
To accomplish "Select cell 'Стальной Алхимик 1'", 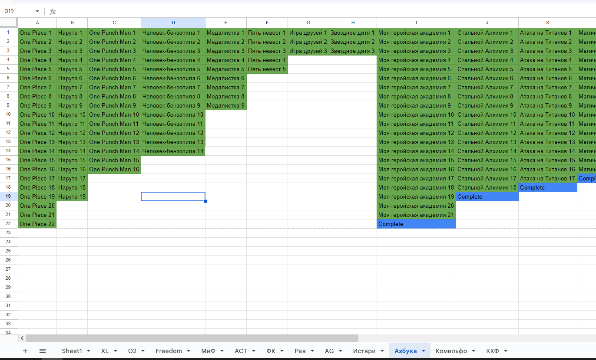I will 487,33.
